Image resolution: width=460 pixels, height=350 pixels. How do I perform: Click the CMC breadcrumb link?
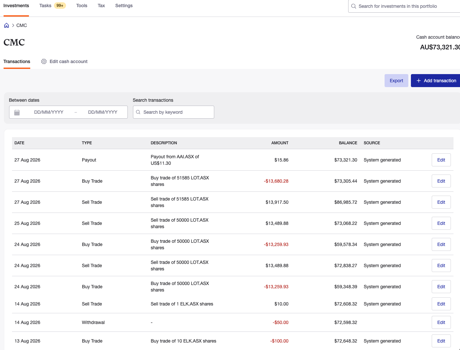22,25
